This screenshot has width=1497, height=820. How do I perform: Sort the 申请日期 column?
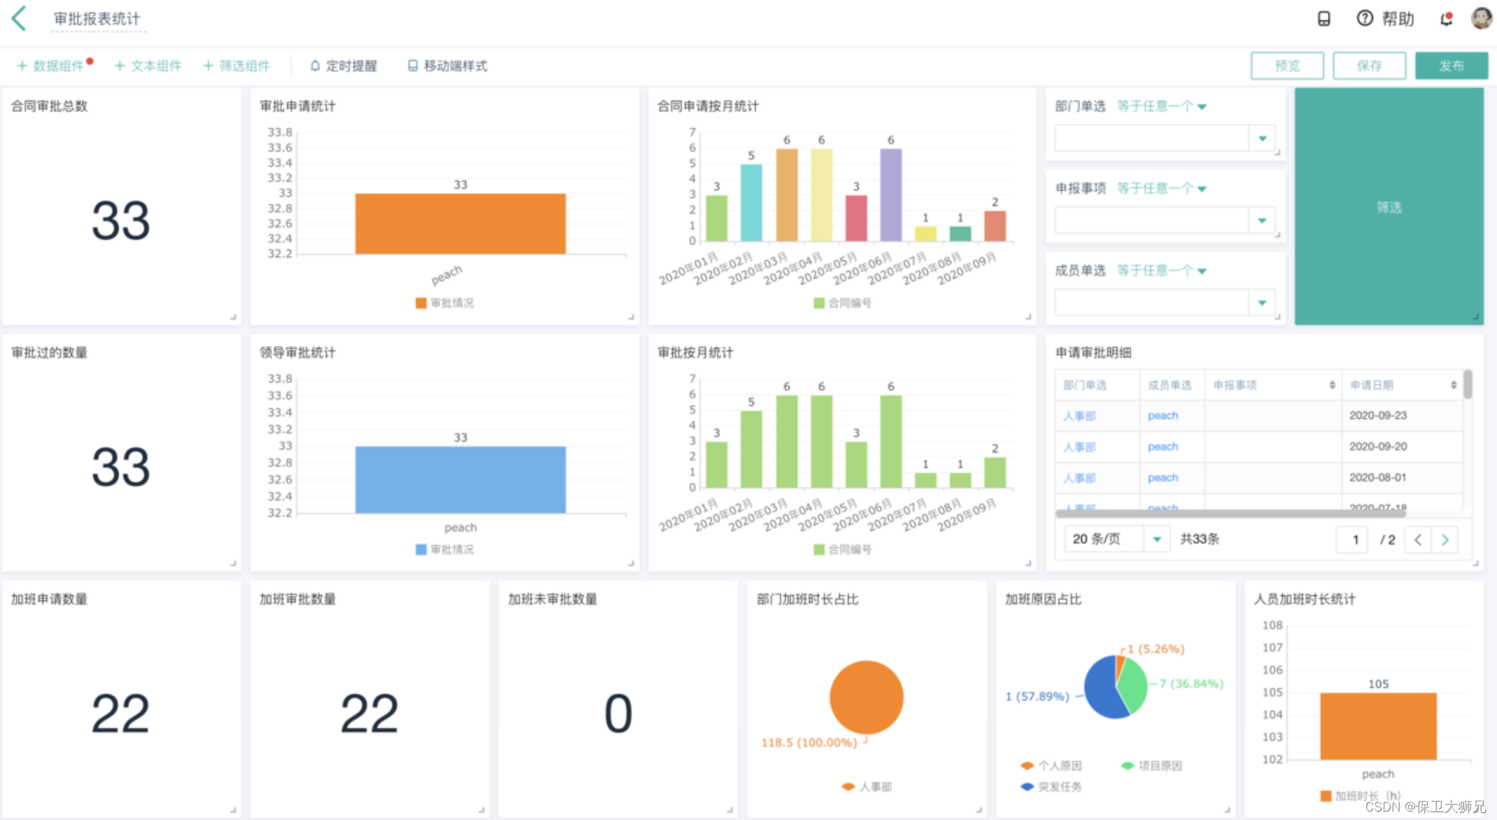click(1453, 385)
